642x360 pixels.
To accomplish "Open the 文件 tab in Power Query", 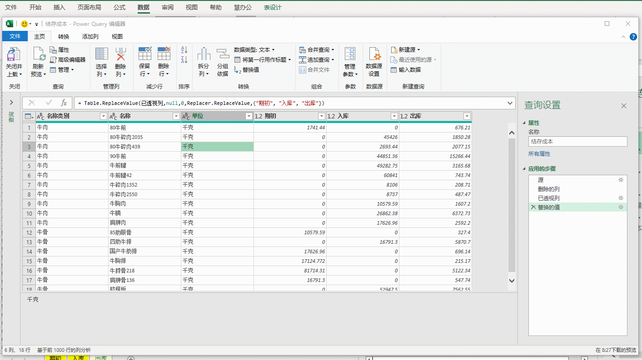I will point(15,36).
